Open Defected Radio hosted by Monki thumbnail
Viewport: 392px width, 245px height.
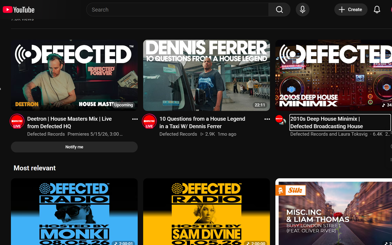click(74, 212)
